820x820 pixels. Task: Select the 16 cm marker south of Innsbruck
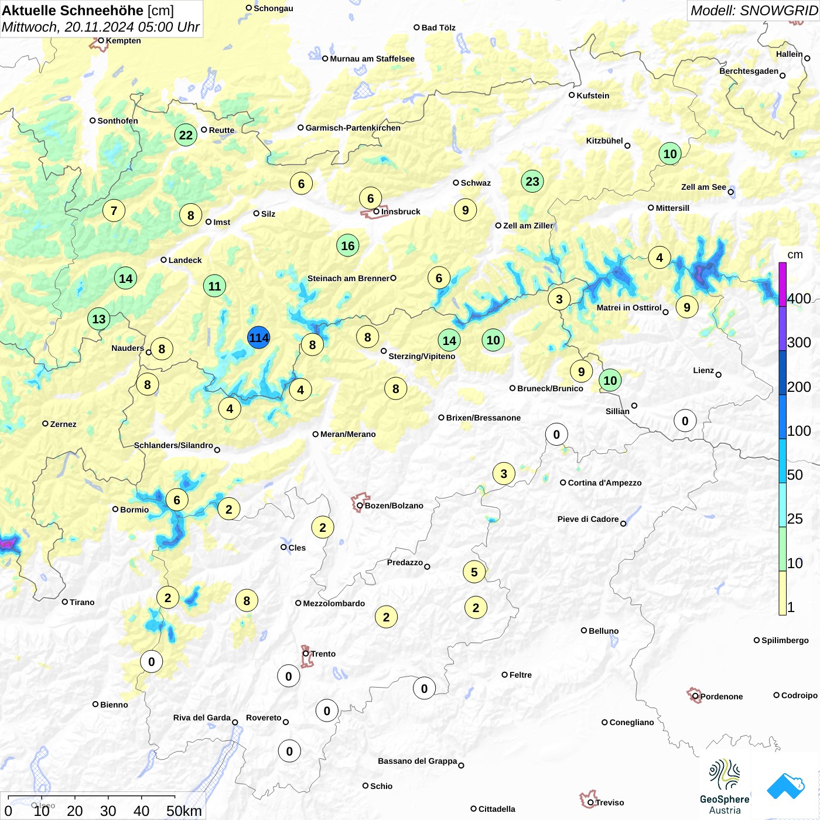pos(348,245)
